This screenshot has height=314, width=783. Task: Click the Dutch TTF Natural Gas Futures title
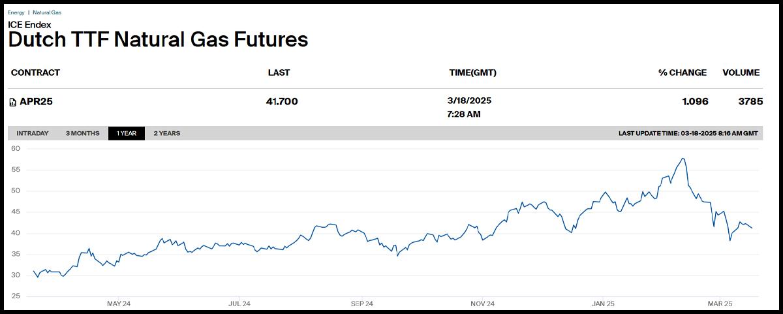click(158, 39)
